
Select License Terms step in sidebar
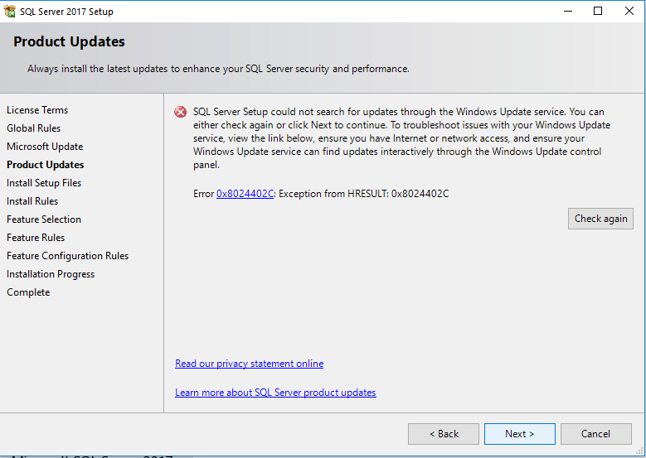pyautogui.click(x=37, y=110)
